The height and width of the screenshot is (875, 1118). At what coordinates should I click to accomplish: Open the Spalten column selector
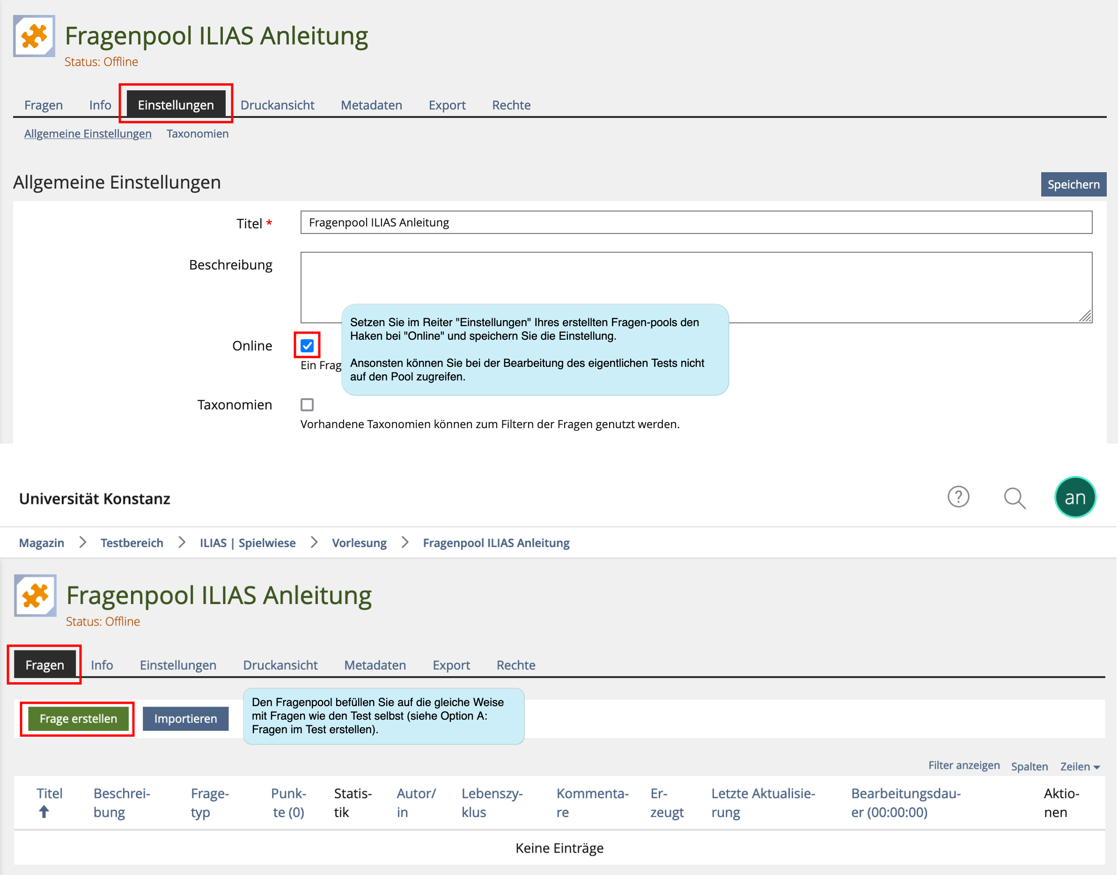(x=1030, y=766)
